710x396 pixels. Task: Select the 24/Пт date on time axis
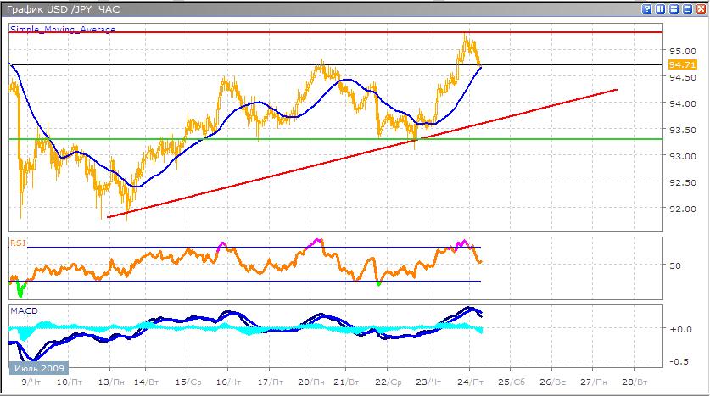coord(474,382)
